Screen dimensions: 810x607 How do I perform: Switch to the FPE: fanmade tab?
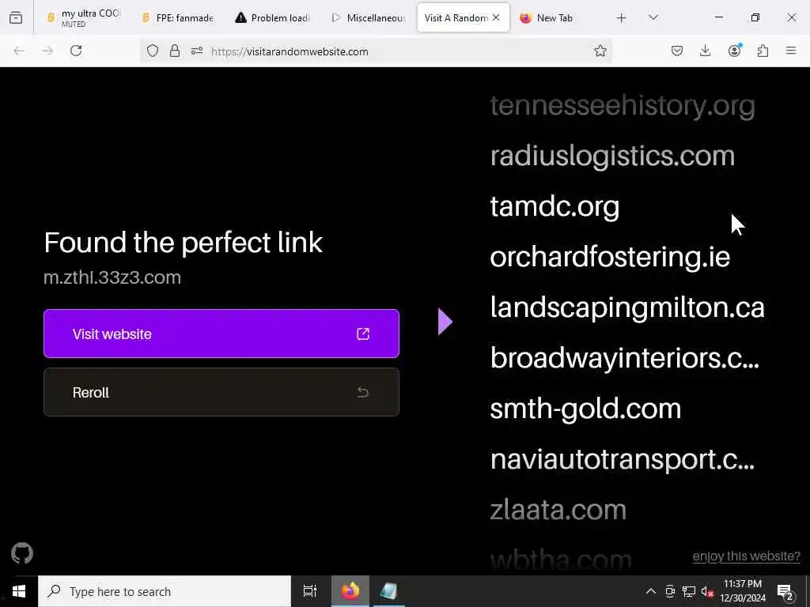tap(178, 17)
